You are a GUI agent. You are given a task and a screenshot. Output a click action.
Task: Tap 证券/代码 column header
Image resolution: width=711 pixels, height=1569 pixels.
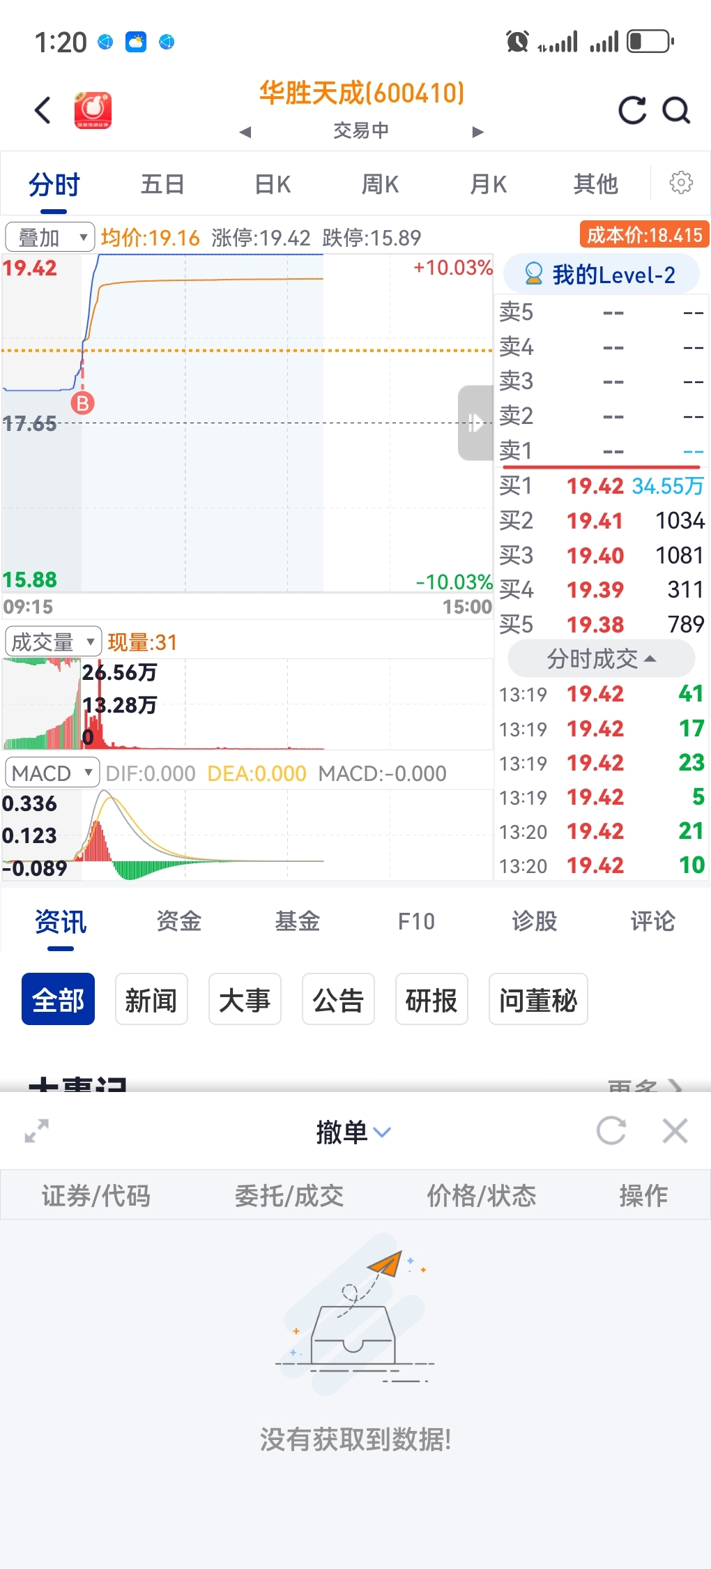click(95, 1195)
